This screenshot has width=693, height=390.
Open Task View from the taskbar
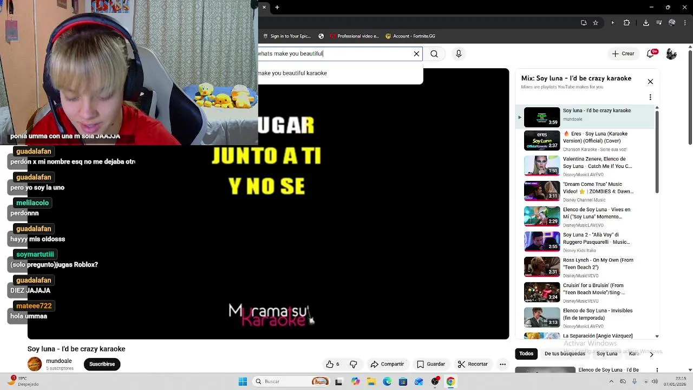click(339, 381)
